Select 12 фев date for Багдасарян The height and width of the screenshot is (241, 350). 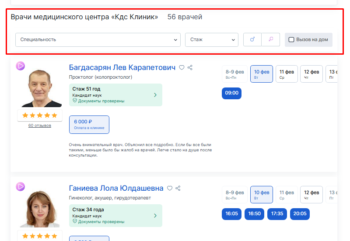coord(311,74)
